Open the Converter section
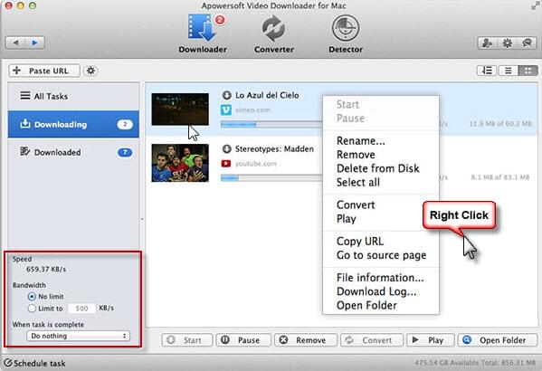 point(274,33)
